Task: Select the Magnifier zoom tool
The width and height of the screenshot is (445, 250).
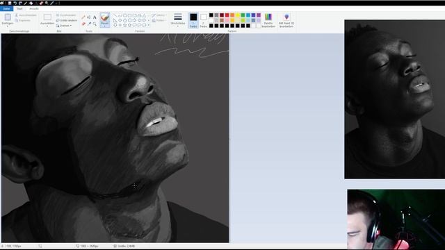Action: (95, 24)
